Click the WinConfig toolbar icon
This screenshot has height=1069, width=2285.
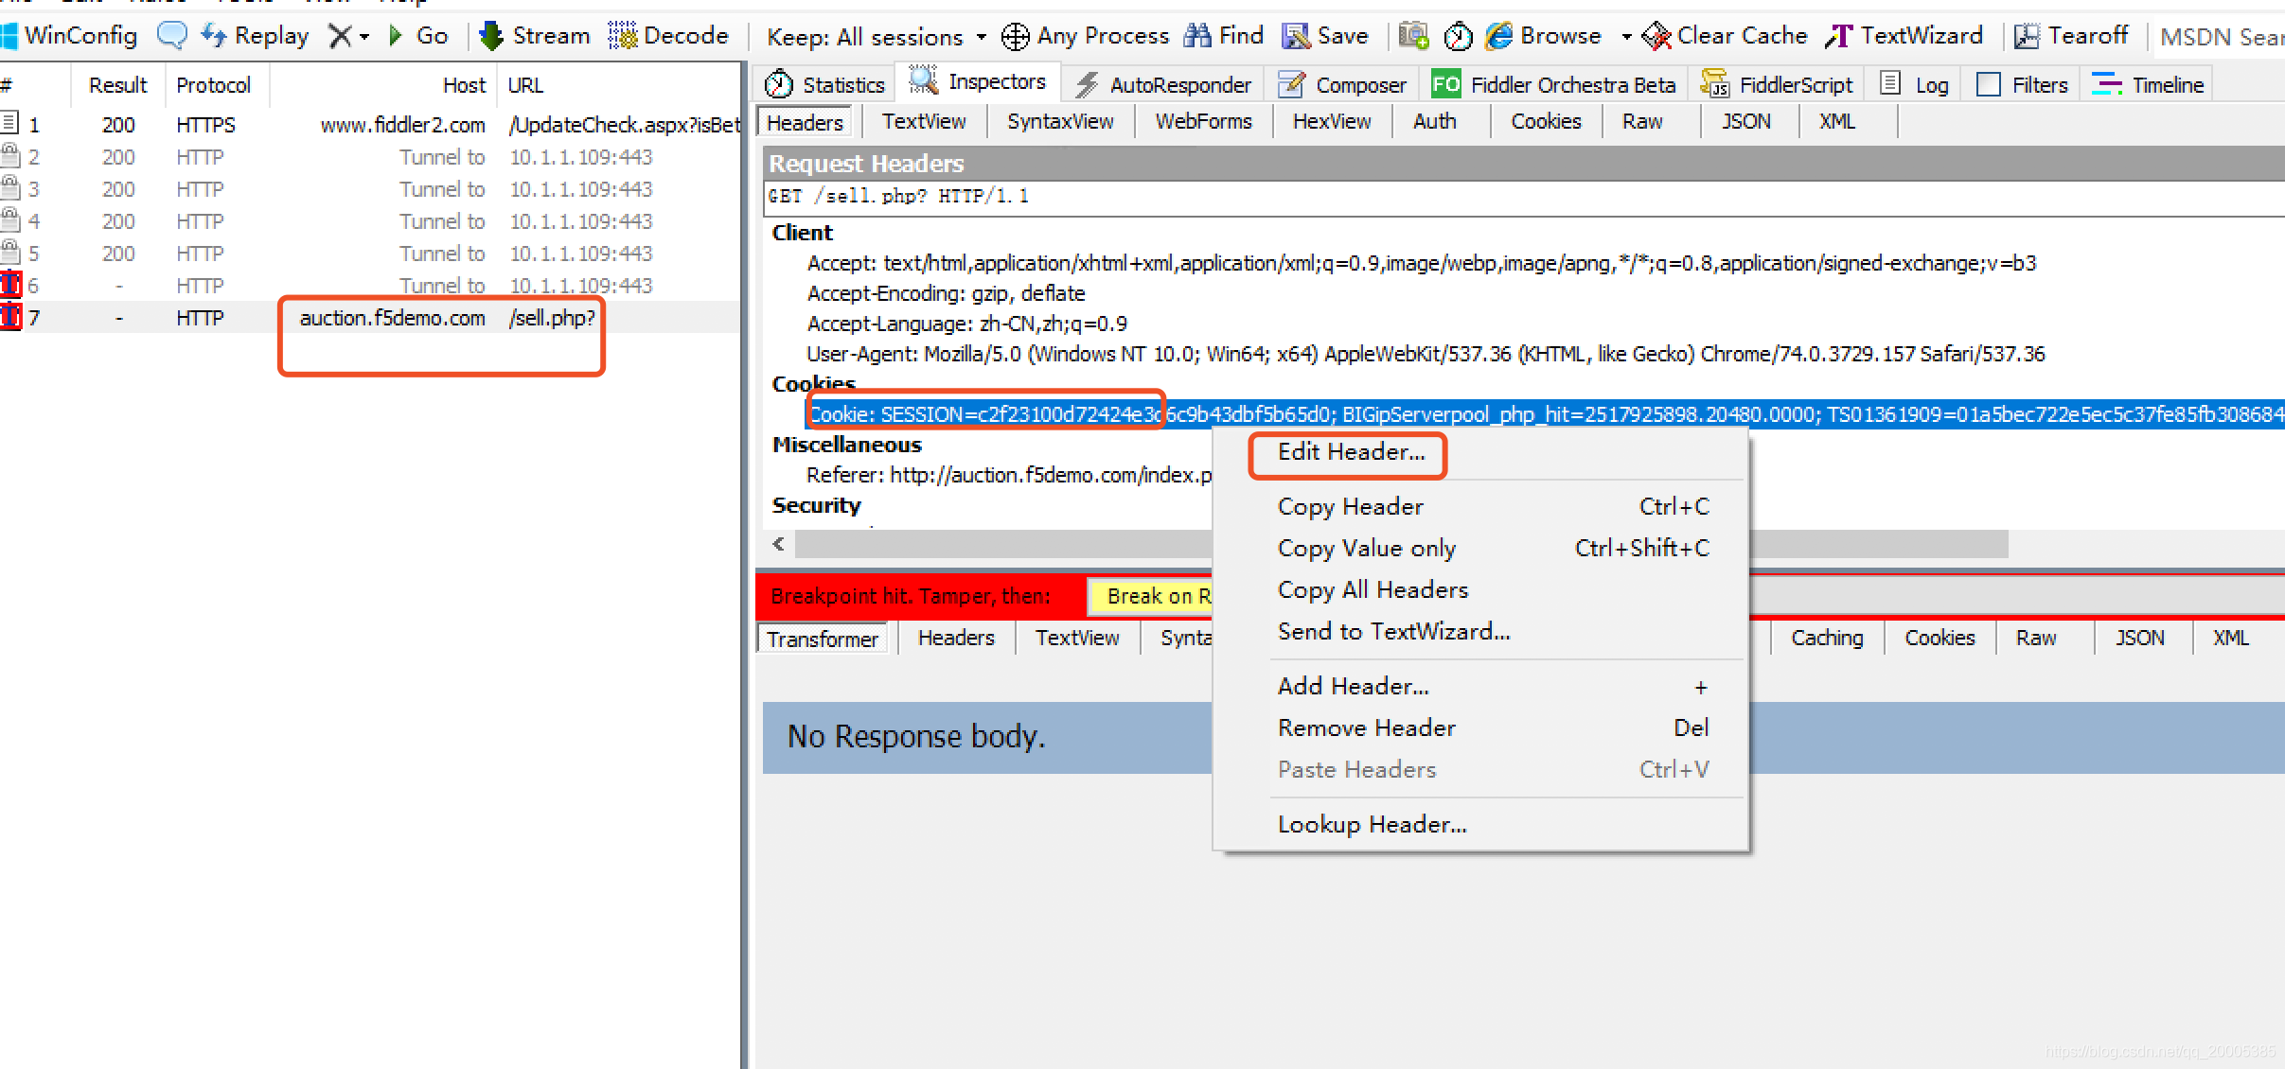tap(9, 36)
